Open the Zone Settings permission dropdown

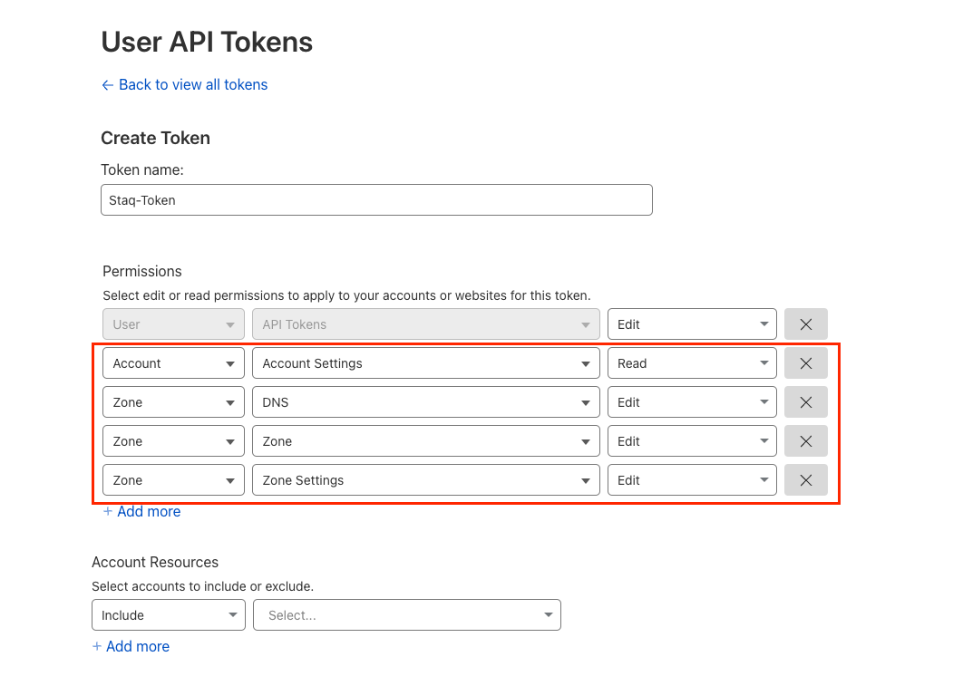tap(425, 479)
